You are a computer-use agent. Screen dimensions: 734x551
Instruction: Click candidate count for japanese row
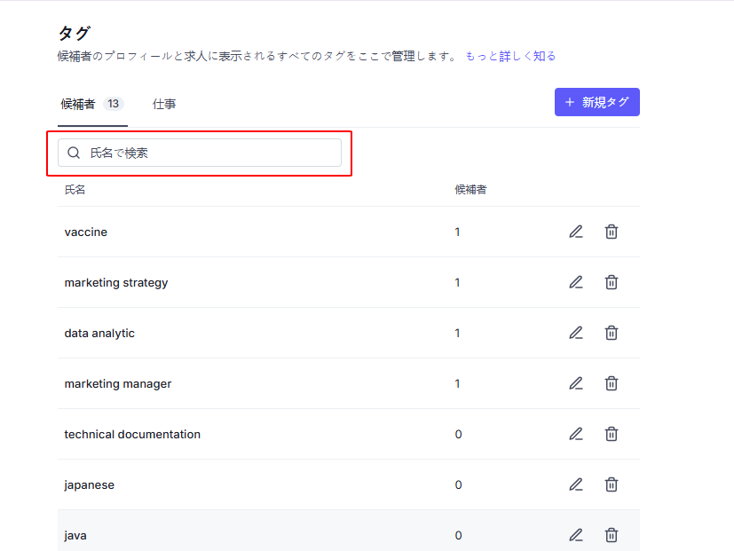pyautogui.click(x=458, y=484)
